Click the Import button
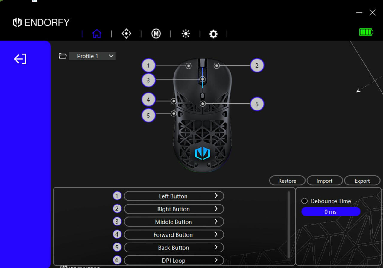Image resolution: width=383 pixels, height=268 pixels. (x=324, y=181)
